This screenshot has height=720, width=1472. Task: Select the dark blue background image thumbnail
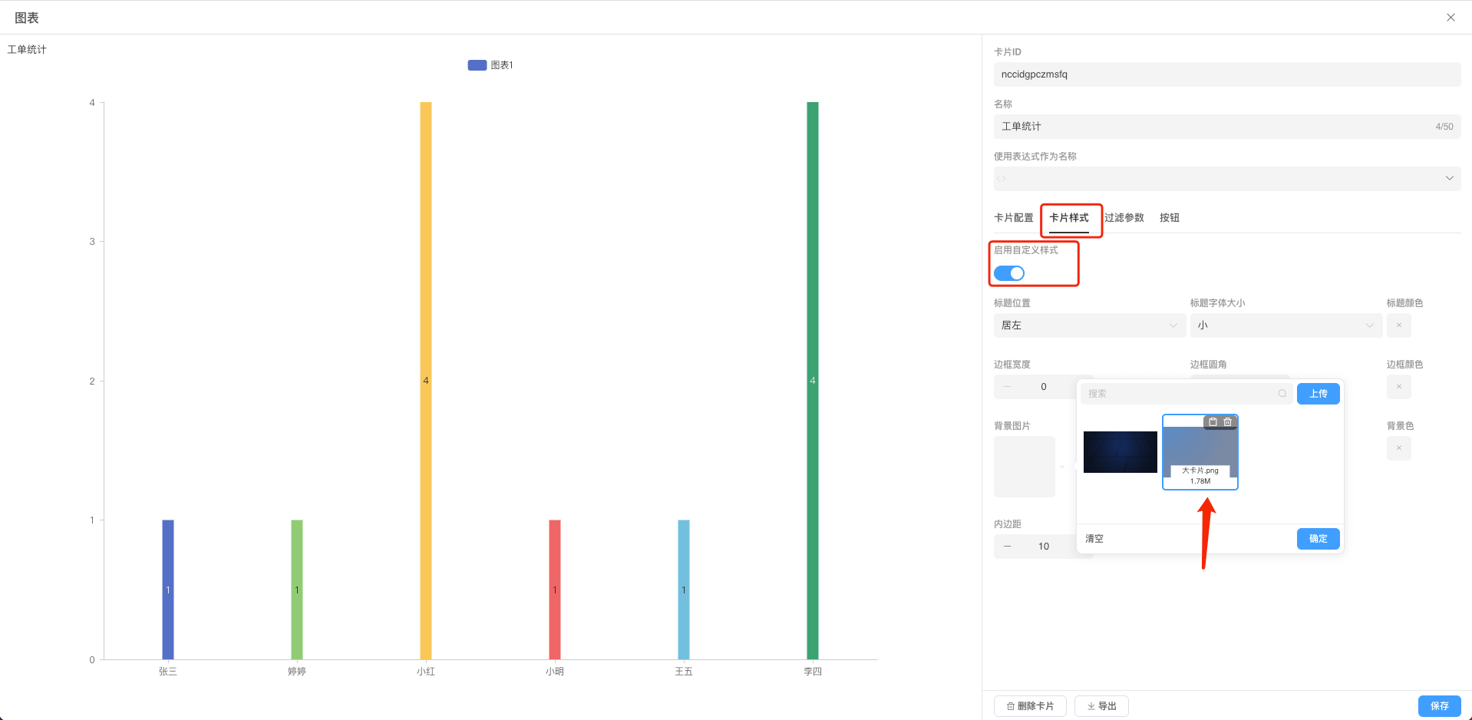click(x=1120, y=452)
